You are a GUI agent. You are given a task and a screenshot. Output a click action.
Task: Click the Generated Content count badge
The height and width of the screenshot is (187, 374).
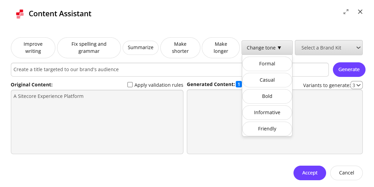click(239, 84)
